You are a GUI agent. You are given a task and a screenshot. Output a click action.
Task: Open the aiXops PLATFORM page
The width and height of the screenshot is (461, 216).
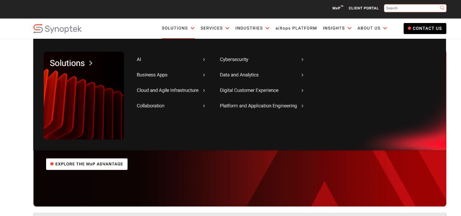[x=296, y=28]
